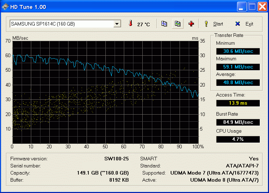Click the benchmark graph area

coord(105,92)
